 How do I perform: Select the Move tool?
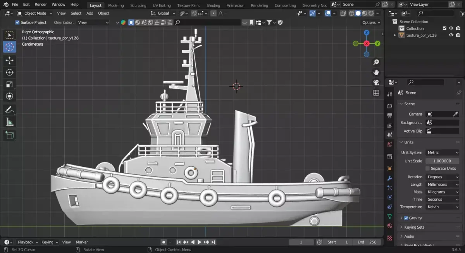(10, 60)
